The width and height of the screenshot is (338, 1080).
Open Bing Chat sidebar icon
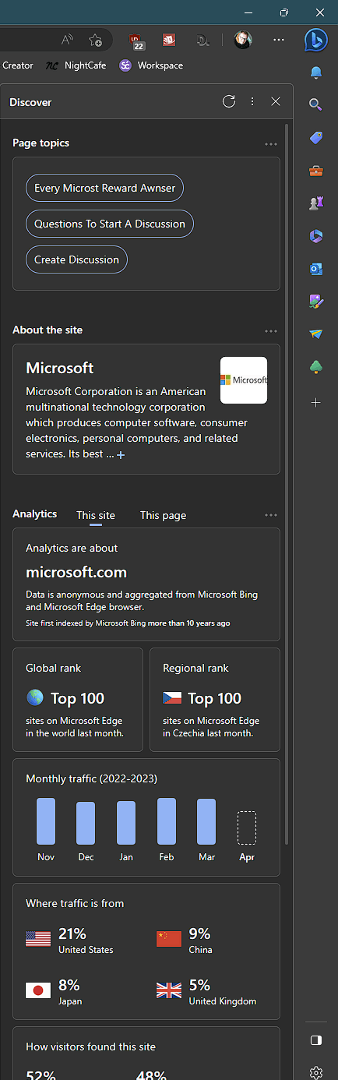315,41
